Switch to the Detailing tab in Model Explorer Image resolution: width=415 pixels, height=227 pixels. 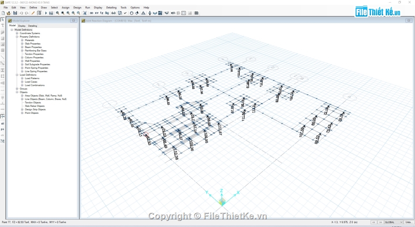(33, 26)
